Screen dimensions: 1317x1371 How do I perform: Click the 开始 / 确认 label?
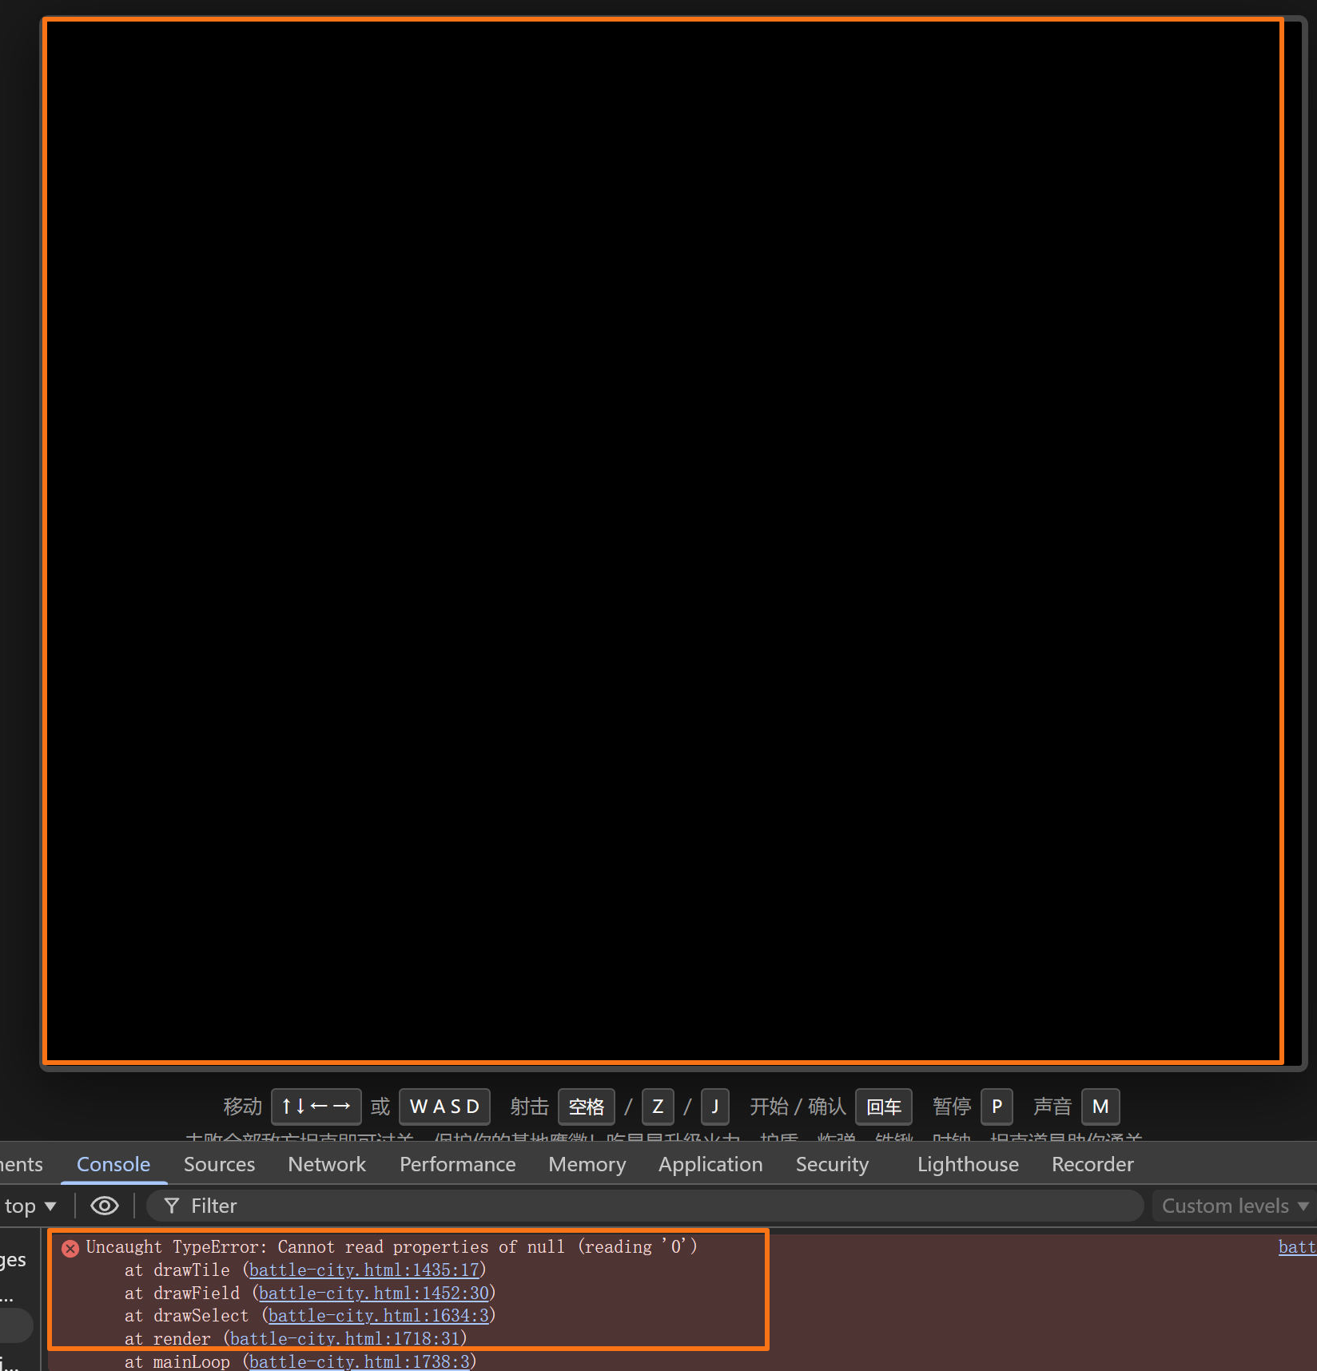(x=798, y=1107)
